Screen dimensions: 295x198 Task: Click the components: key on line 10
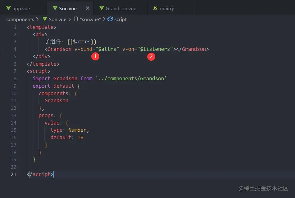click(55, 93)
